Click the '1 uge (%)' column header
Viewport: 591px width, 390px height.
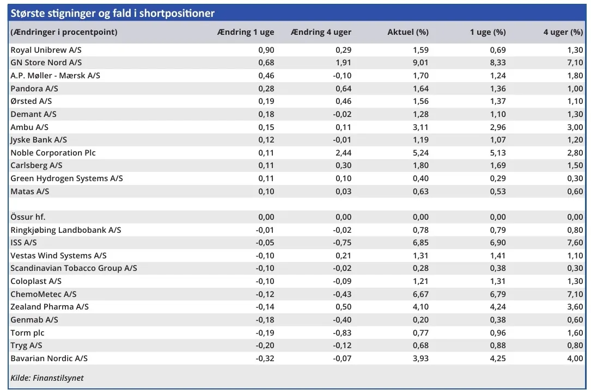(x=488, y=32)
